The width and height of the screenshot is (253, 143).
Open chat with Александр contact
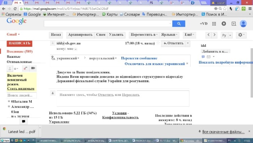22,107
